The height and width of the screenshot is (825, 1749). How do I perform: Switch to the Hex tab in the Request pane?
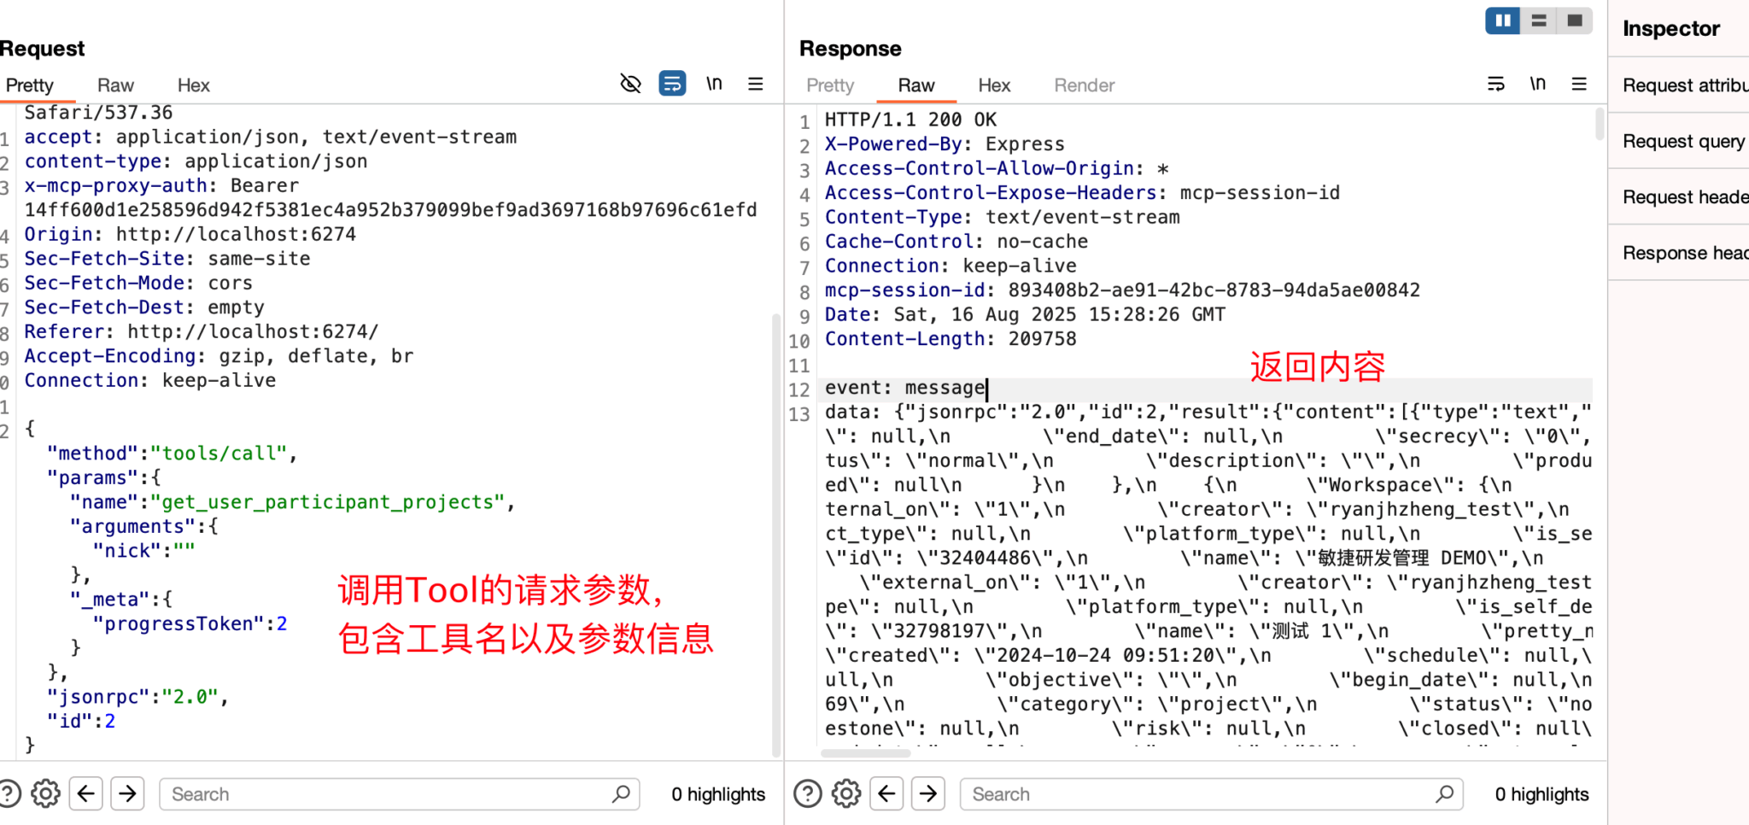[x=193, y=85]
